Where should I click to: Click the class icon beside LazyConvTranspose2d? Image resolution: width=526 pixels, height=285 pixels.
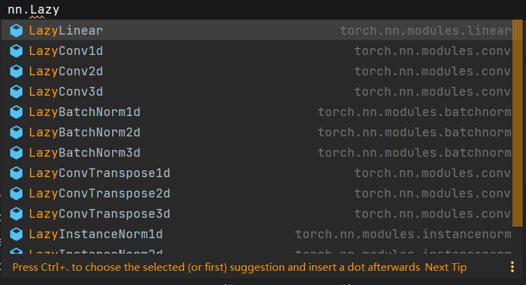(16, 193)
